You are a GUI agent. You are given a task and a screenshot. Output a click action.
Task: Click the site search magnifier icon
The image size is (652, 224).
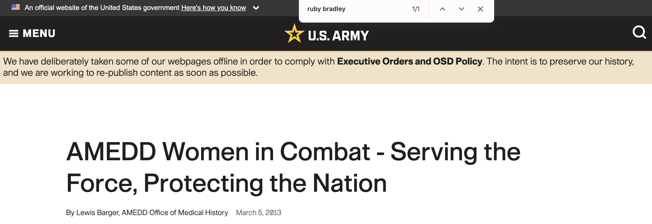(x=639, y=32)
